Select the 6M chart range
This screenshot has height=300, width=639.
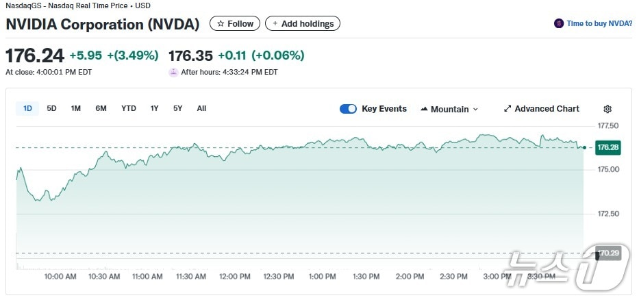101,108
